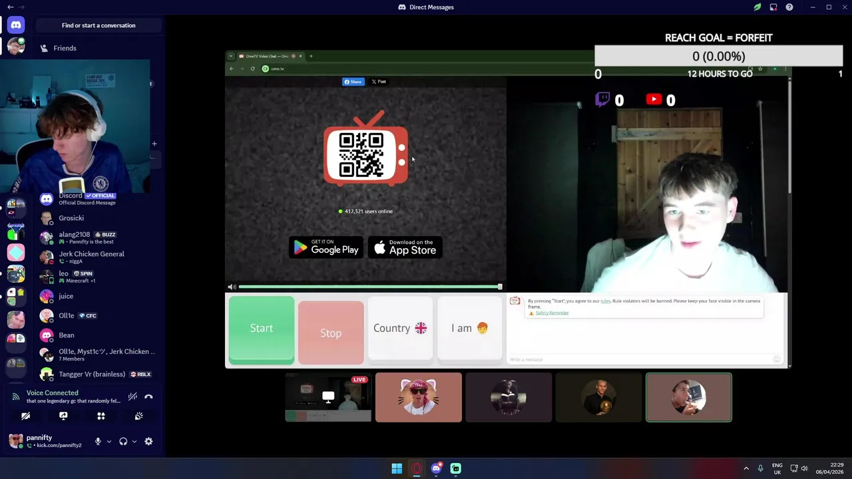Click the Facebook Share button

pyautogui.click(x=353, y=82)
